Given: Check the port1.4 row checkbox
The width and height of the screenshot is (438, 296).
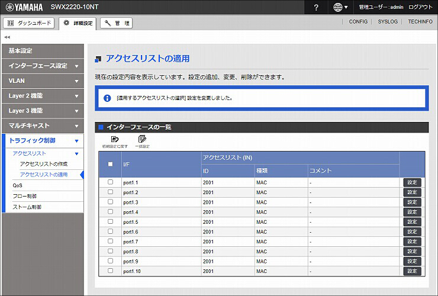Looking at the screenshot, I should click(110, 211).
